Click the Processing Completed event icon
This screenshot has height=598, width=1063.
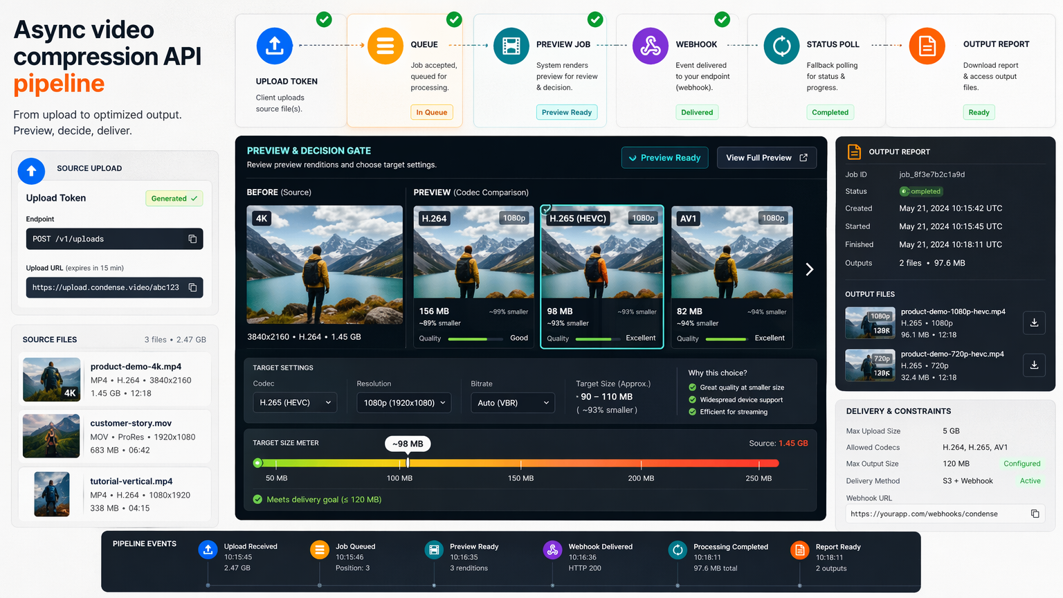678,550
